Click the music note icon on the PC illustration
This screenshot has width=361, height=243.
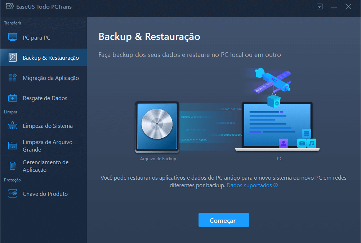(311, 143)
